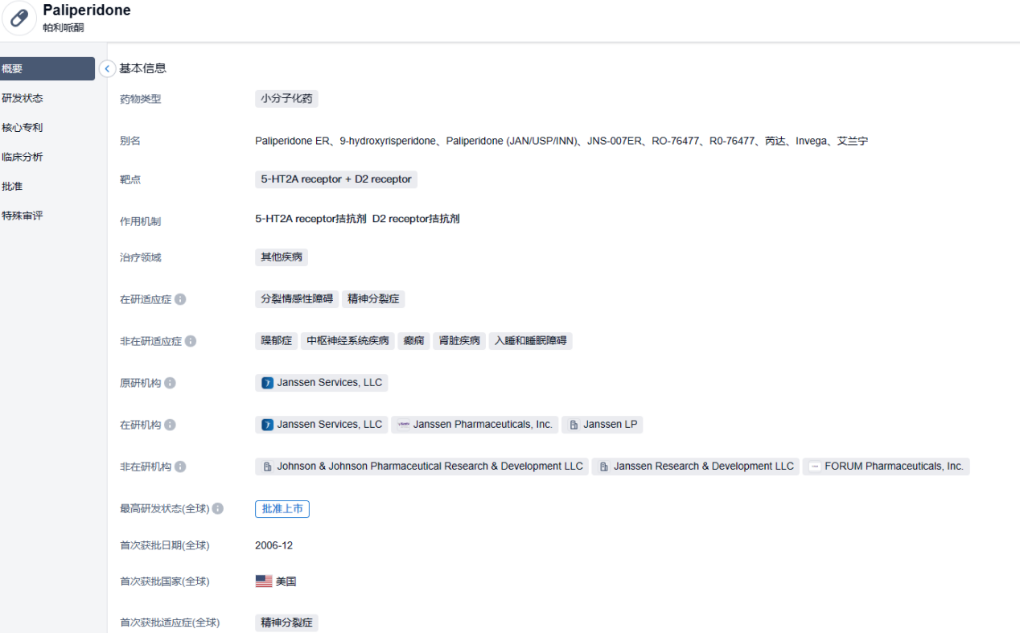Click info icon next to 非在研机构
This screenshot has height=633, width=1020.
tap(180, 467)
